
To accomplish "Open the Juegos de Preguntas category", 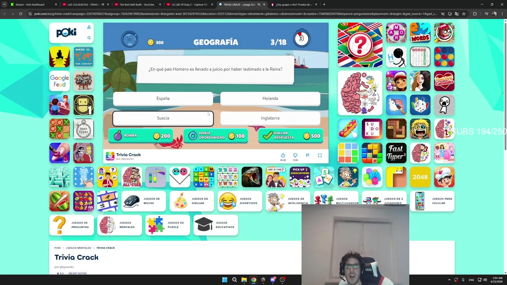I will point(71,225).
